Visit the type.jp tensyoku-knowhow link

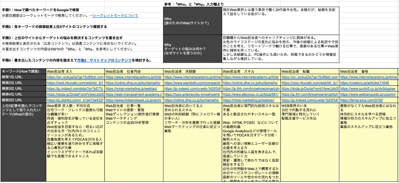(x=192, y=94)
